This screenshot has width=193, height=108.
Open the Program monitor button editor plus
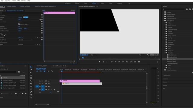coord(158,62)
